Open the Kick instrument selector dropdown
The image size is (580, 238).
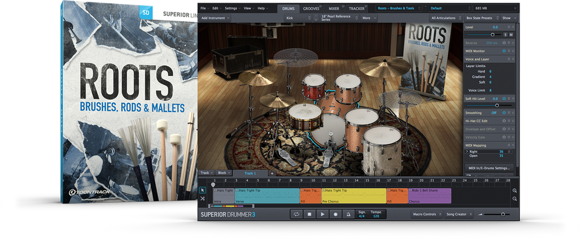298,18
